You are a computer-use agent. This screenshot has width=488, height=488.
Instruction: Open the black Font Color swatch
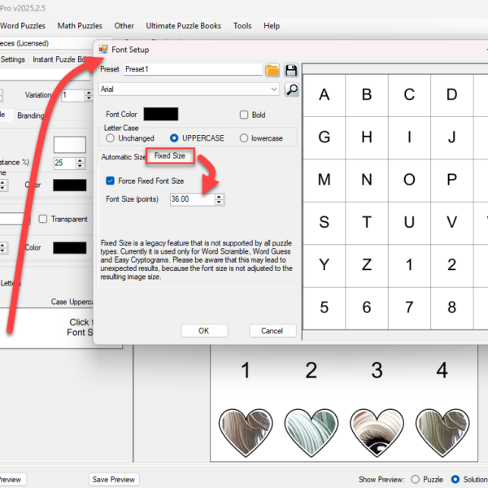tap(160, 115)
